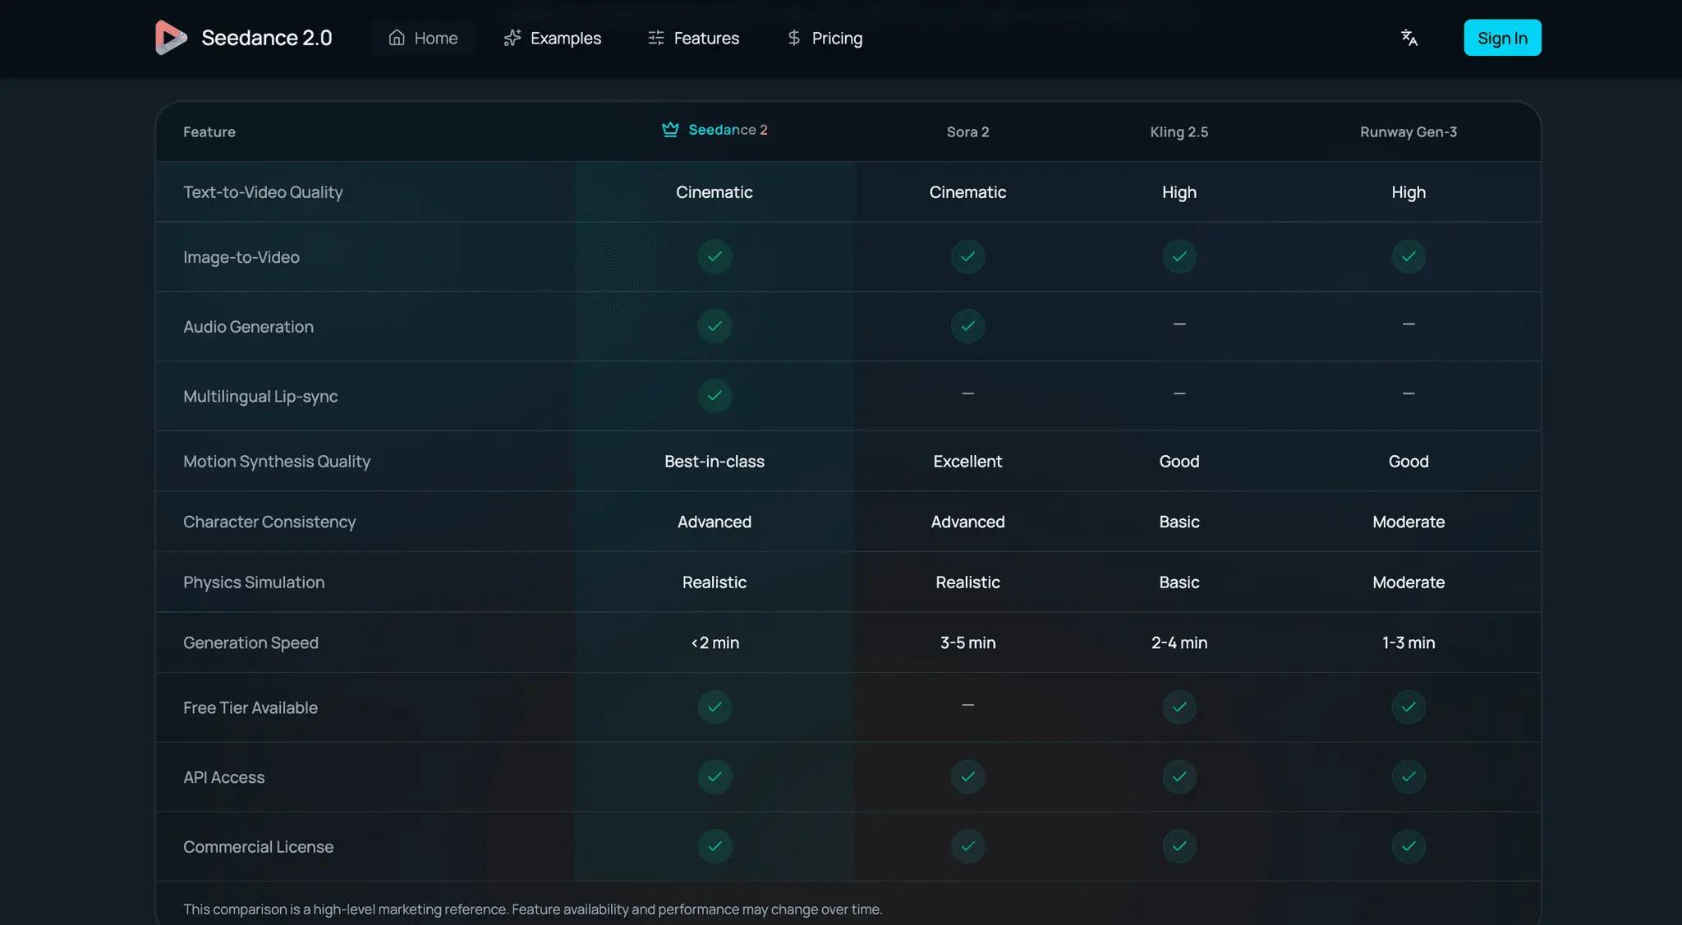Click the Multilingual Lip-sync row label
Image resolution: width=1682 pixels, height=925 pixels.
click(260, 397)
